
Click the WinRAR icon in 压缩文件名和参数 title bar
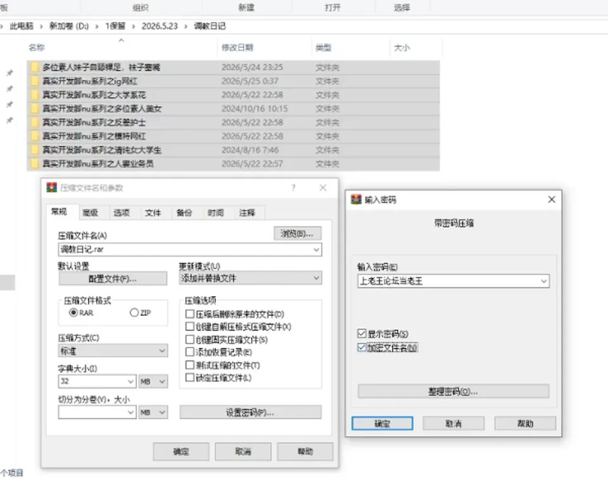51,188
